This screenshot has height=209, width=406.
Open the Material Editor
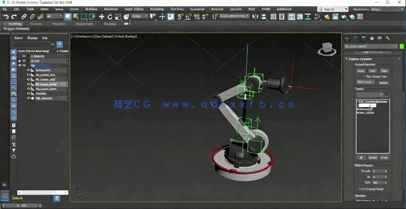318,17
